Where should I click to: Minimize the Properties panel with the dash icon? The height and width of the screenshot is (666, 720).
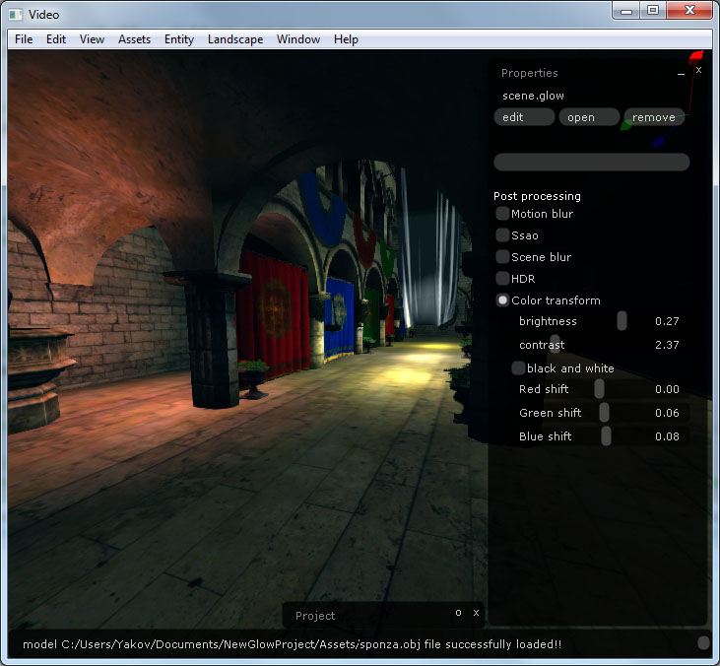click(681, 74)
